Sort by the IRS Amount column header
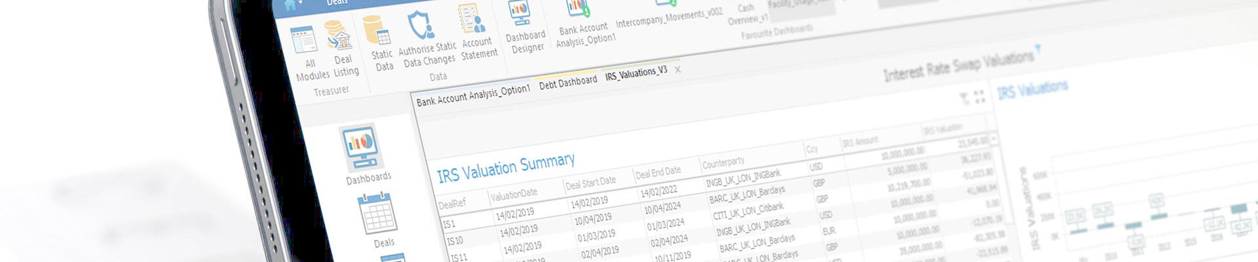1258x262 pixels. 860,141
